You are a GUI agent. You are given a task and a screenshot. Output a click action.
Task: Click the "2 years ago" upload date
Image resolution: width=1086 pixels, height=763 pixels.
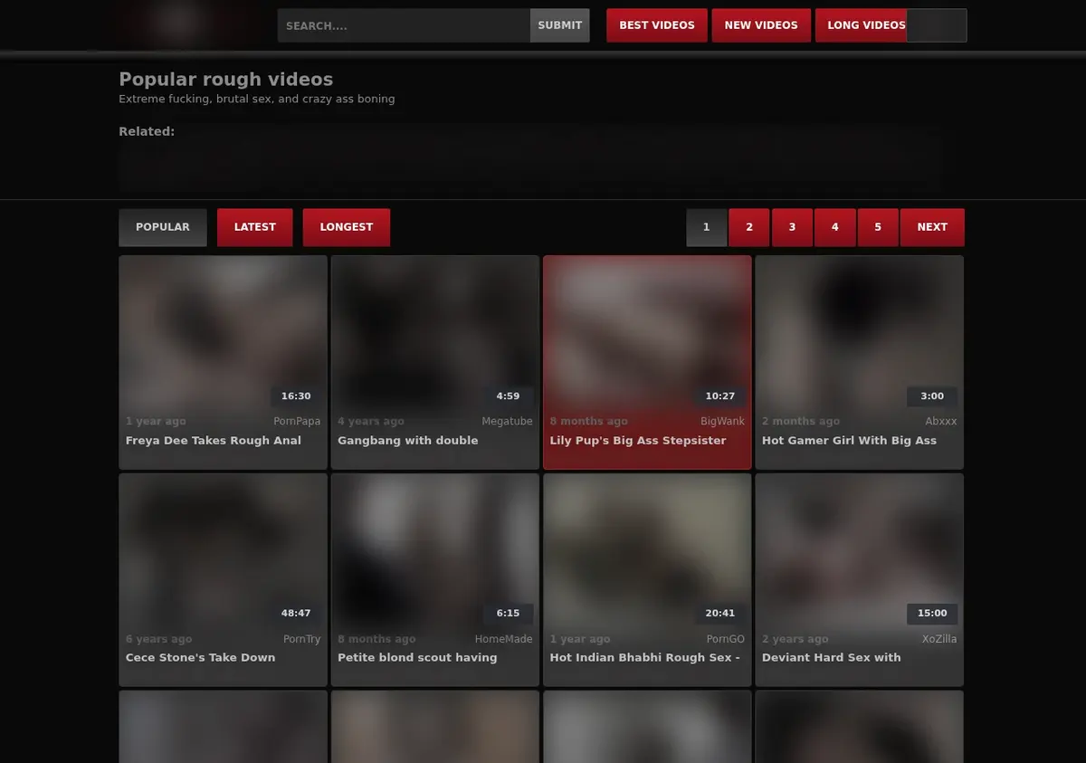(795, 639)
